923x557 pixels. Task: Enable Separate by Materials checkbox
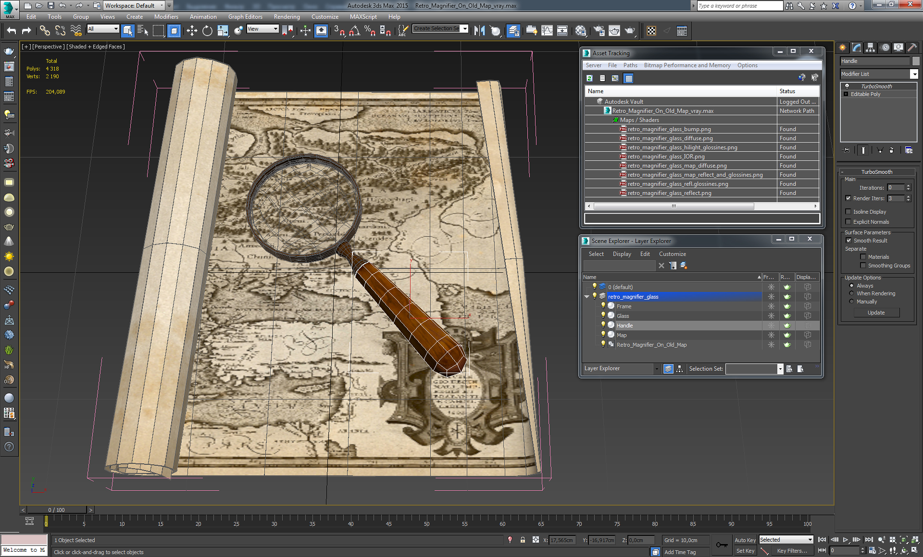pyautogui.click(x=863, y=257)
